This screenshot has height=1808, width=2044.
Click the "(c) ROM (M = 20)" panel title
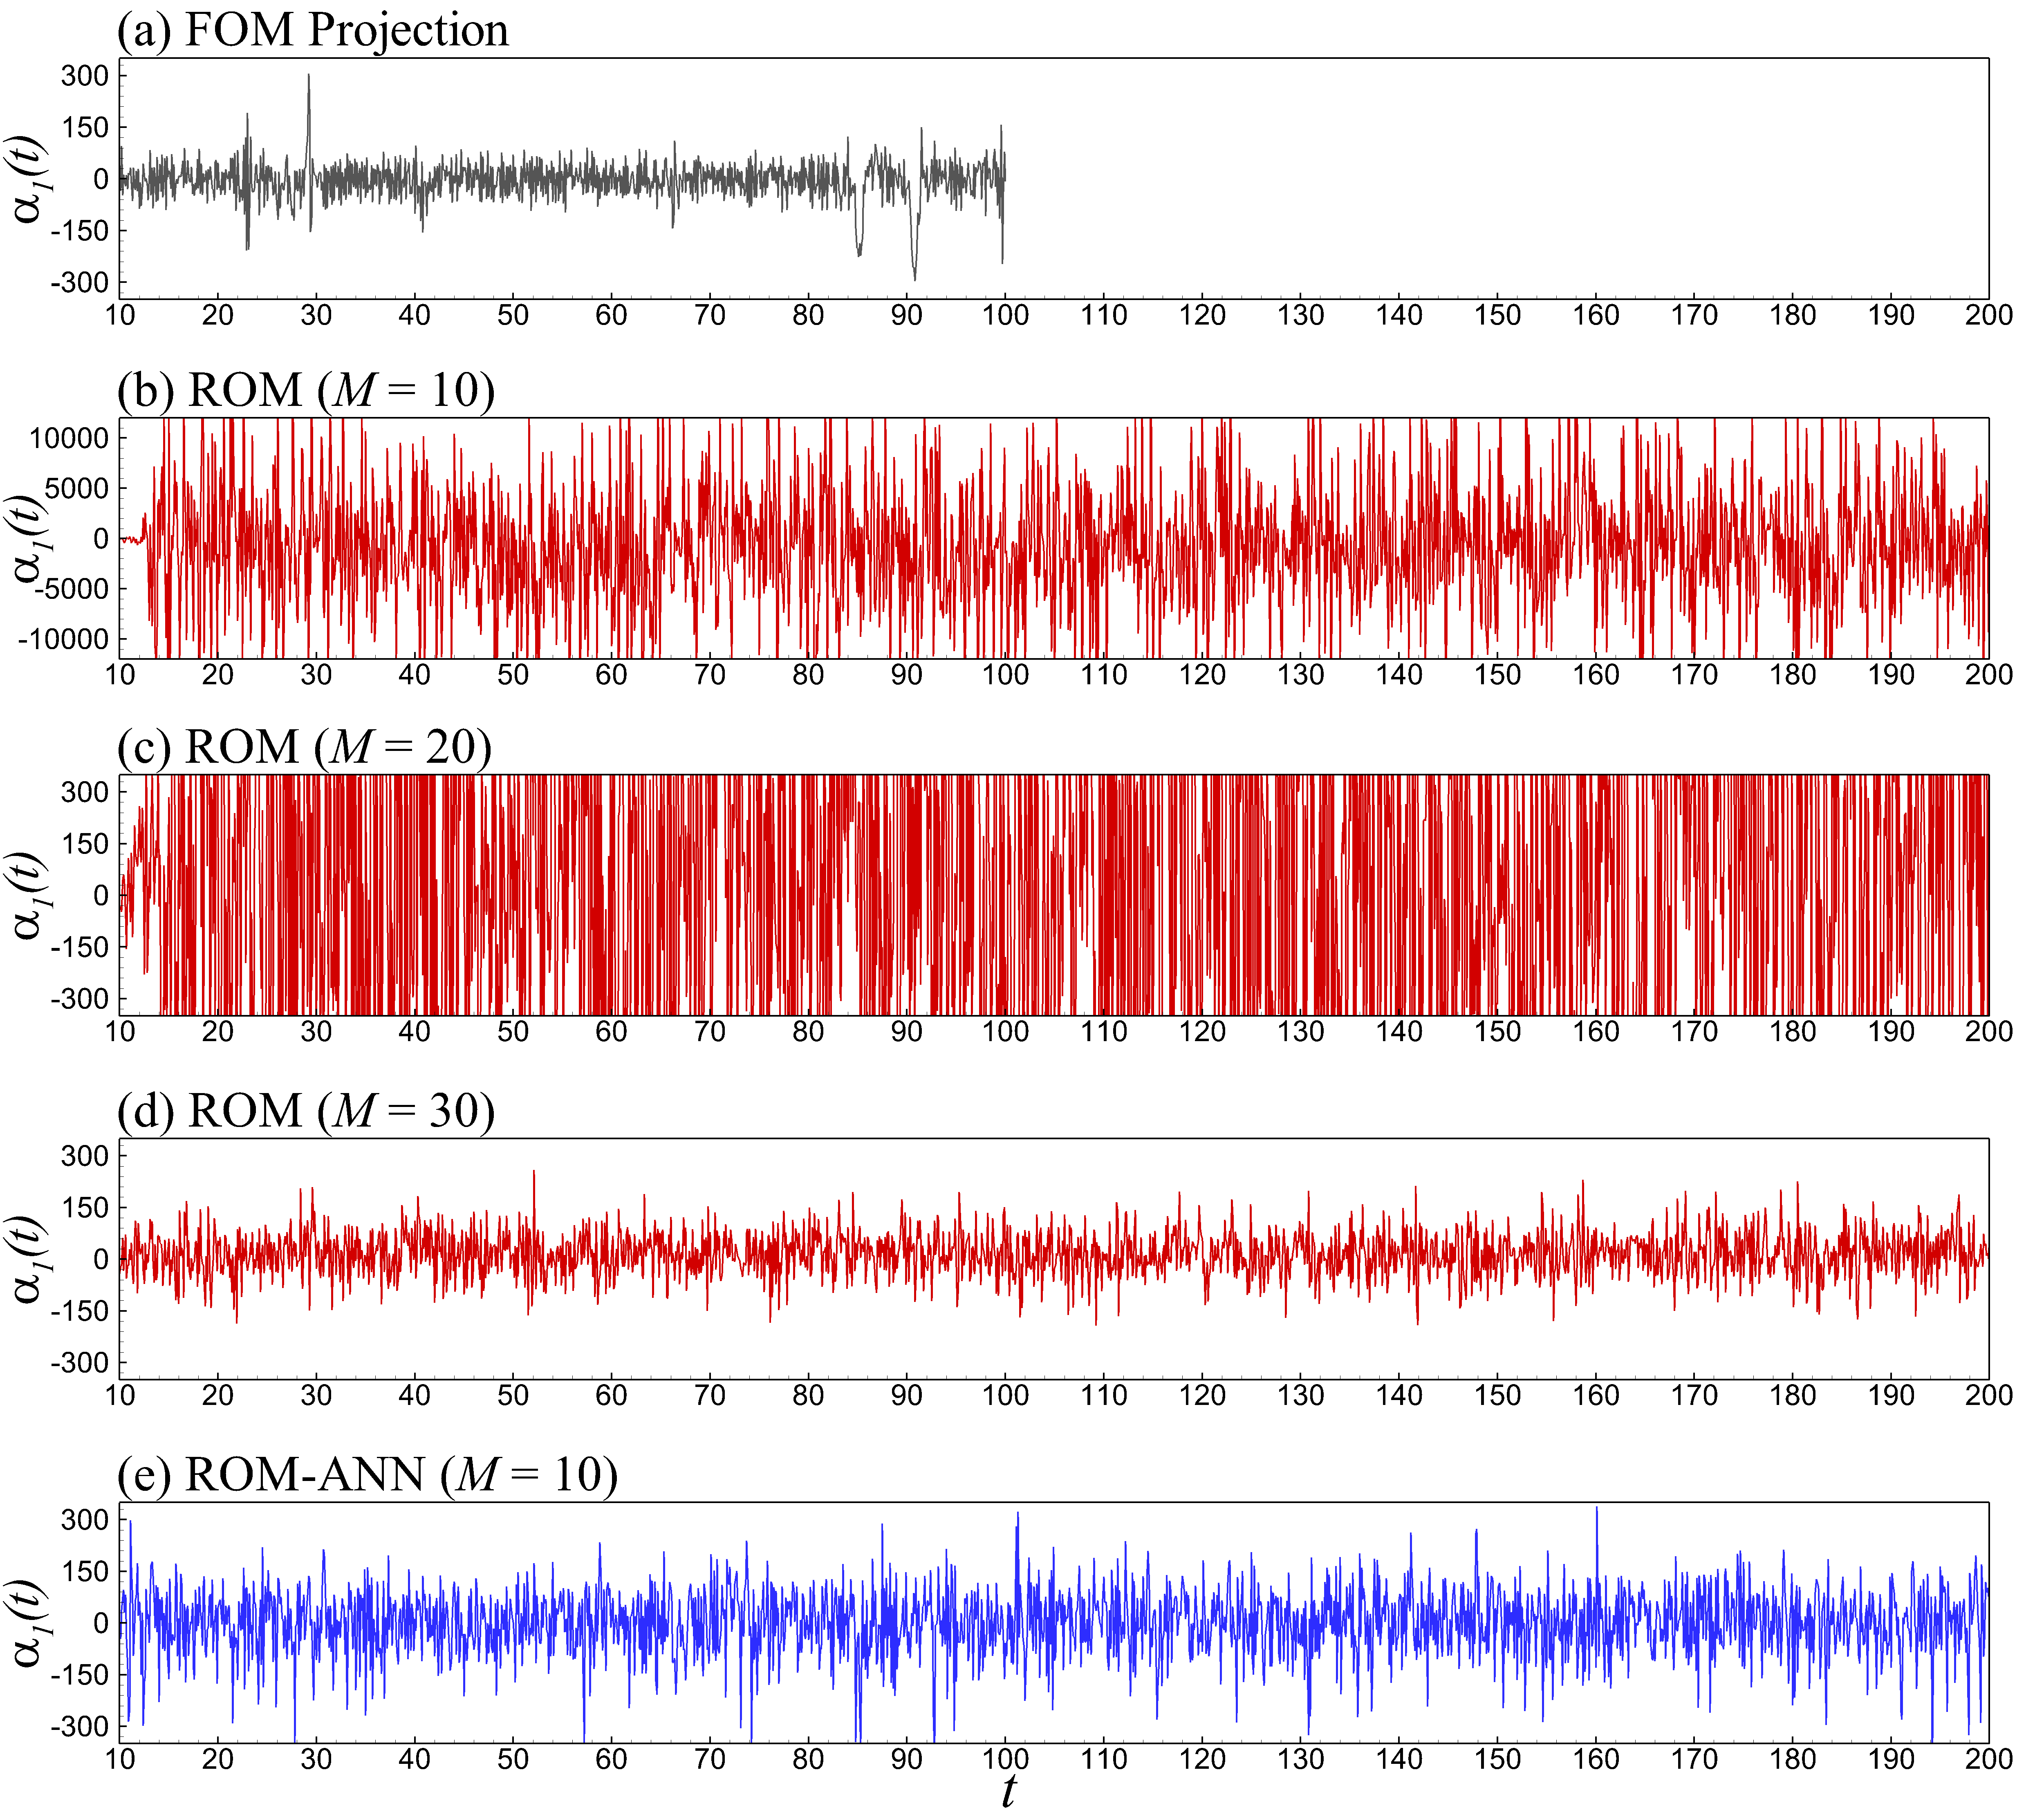pos(305,747)
